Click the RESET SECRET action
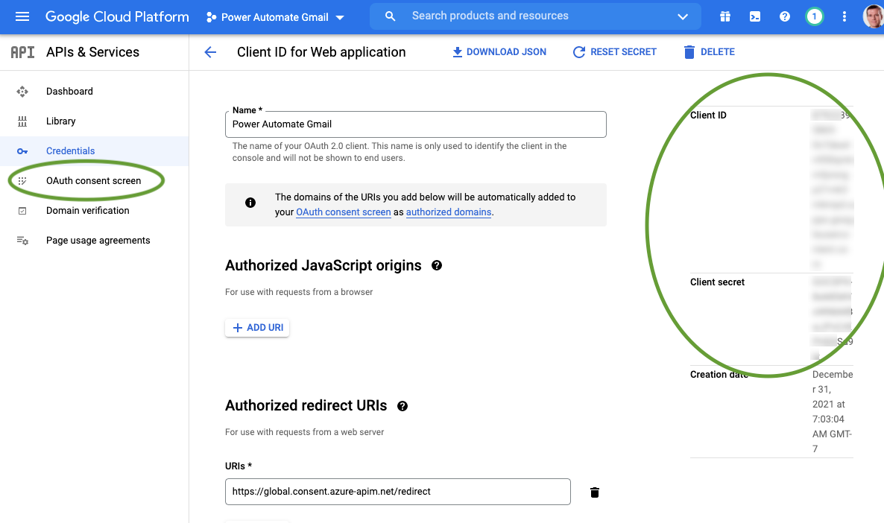 (x=614, y=51)
